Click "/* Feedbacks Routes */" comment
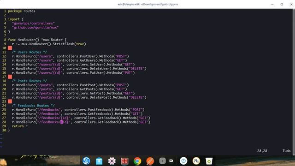The height and width of the screenshot is (166, 295). click(33, 106)
